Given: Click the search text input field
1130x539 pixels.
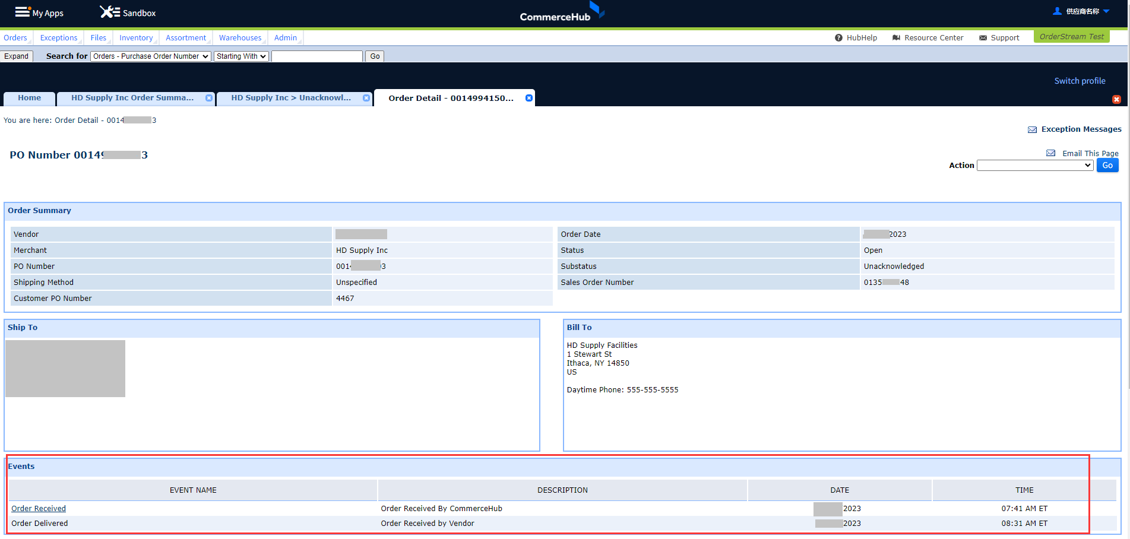Looking at the screenshot, I should point(317,56).
